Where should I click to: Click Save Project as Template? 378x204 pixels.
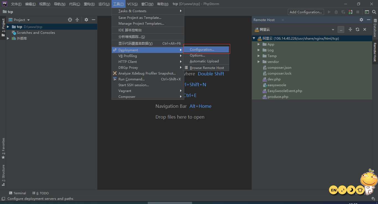click(148, 17)
